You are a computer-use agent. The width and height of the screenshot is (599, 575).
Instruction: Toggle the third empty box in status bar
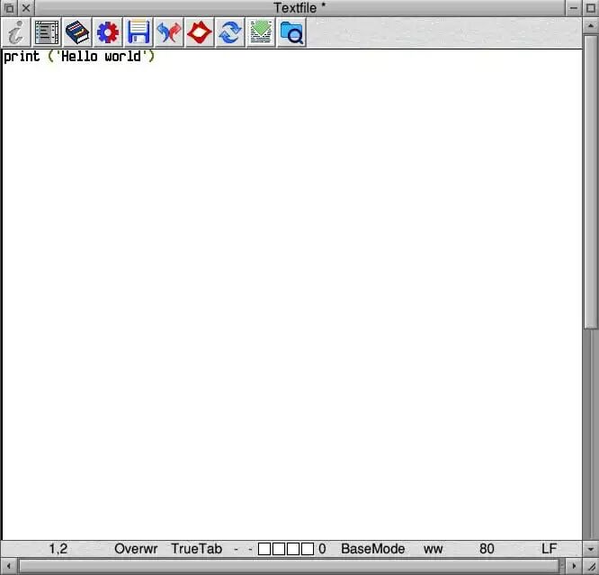pos(293,549)
